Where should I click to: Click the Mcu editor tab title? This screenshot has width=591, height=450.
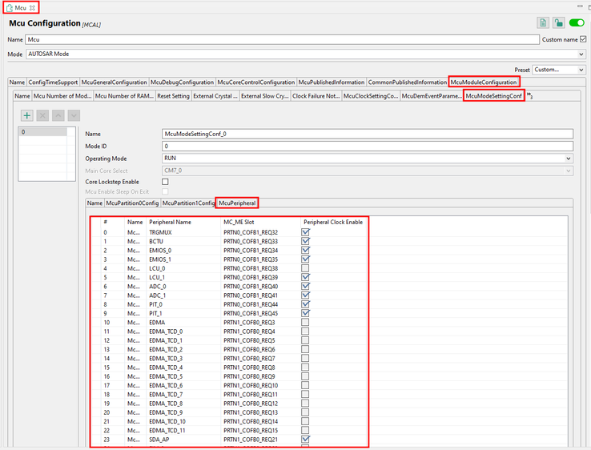20,7
